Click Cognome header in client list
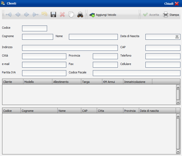The image size is (182, 156). coord(39,110)
